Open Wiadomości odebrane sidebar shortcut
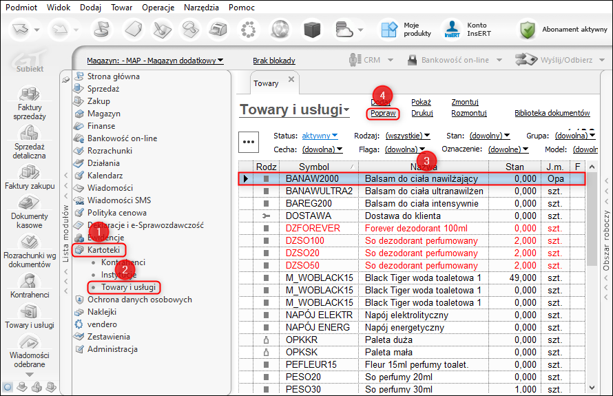Image resolution: width=613 pixels, height=396 pixels. [28, 343]
